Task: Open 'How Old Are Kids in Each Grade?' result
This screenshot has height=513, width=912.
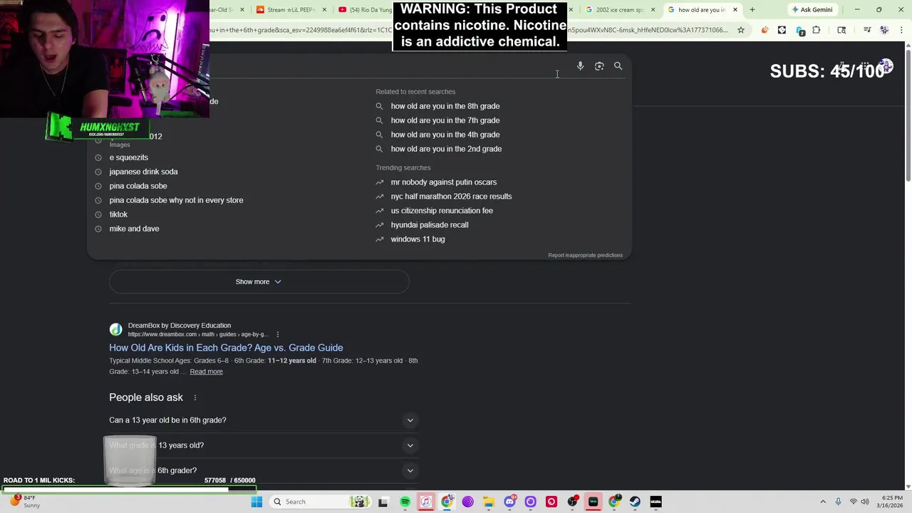Action: pyautogui.click(x=226, y=348)
